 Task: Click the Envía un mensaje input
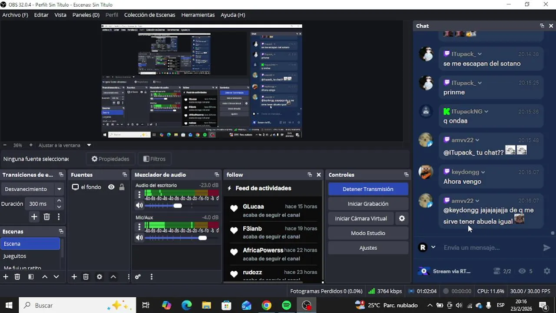click(x=490, y=248)
